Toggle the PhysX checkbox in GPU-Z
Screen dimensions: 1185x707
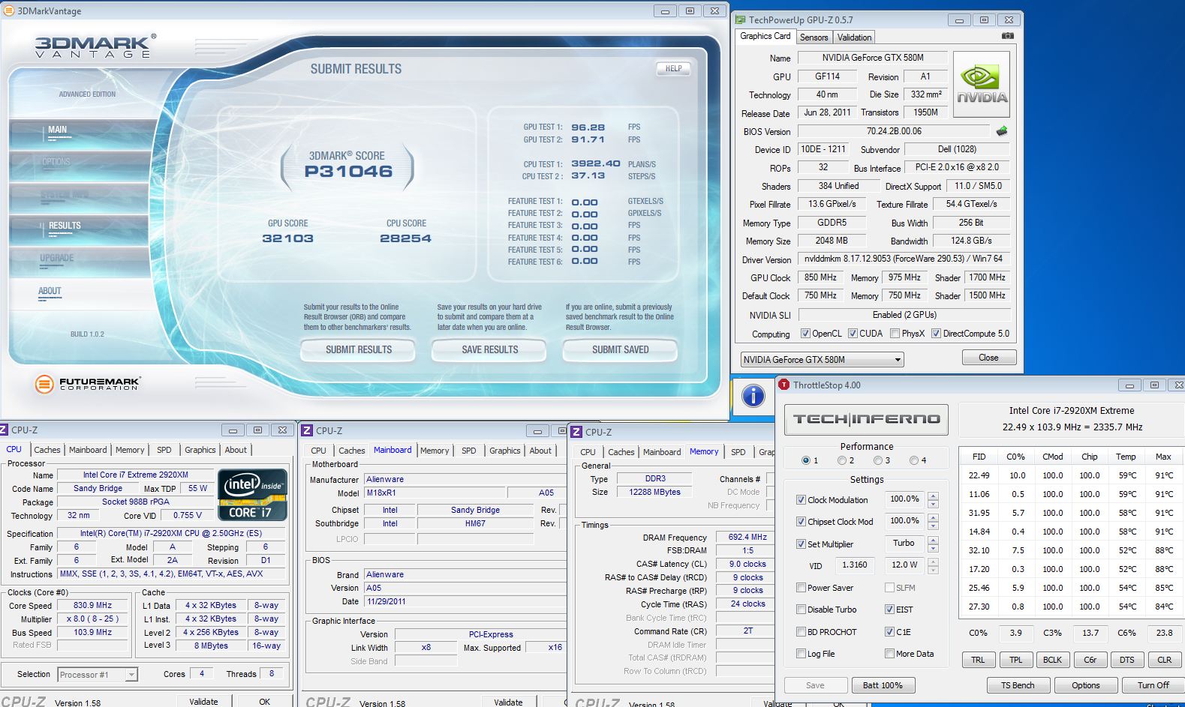pos(895,334)
